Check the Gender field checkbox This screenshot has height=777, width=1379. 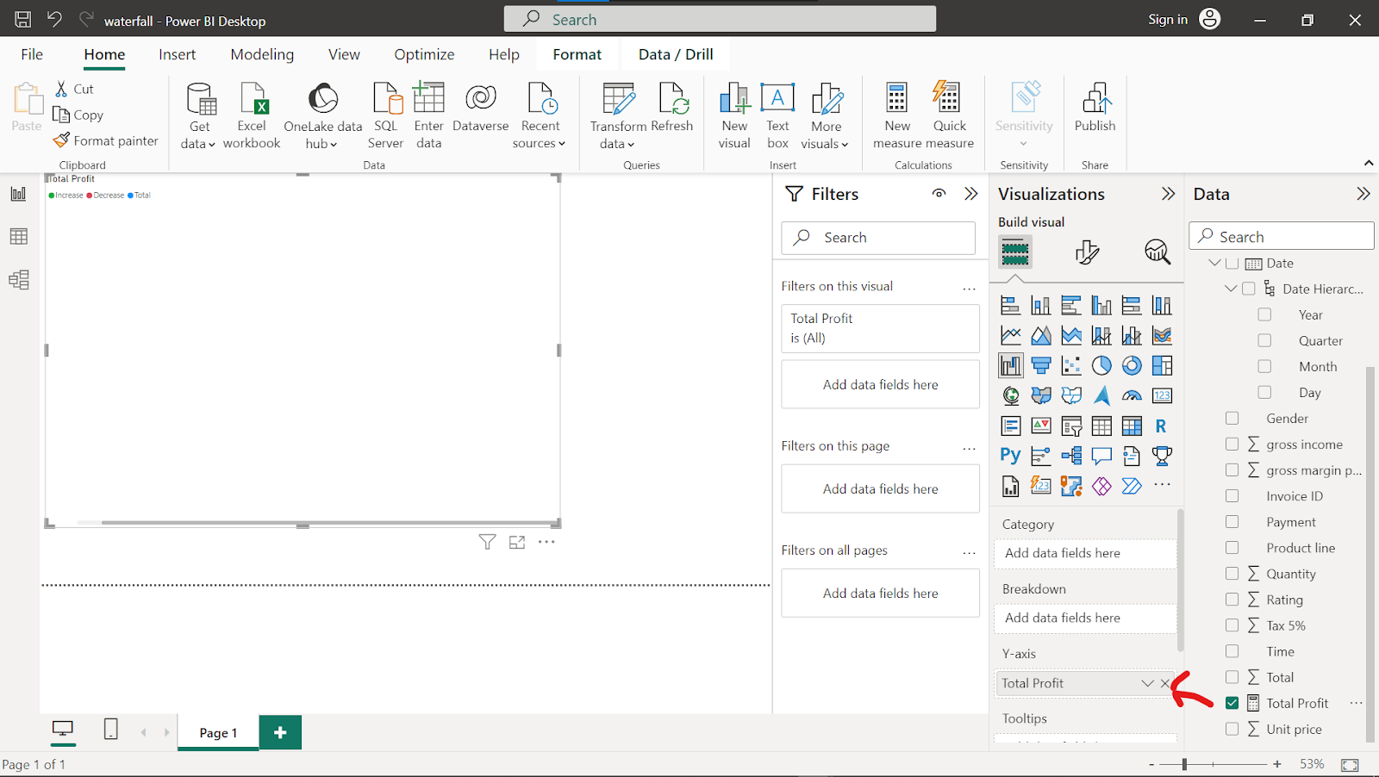[x=1232, y=418]
